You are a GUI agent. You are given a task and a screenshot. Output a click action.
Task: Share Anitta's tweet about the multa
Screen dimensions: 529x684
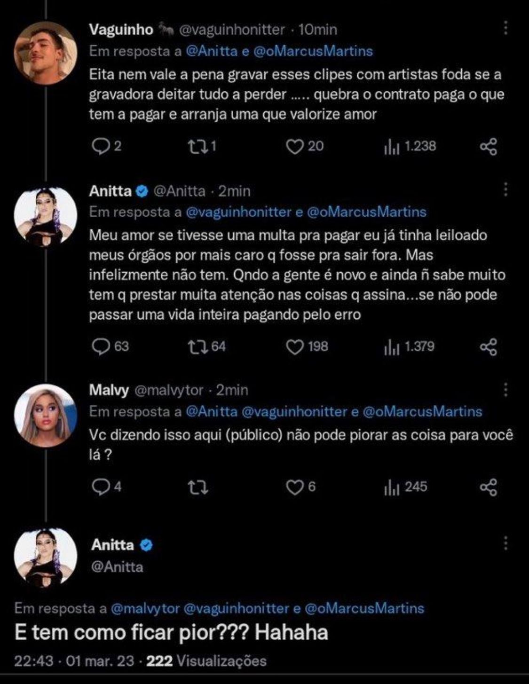(x=489, y=347)
